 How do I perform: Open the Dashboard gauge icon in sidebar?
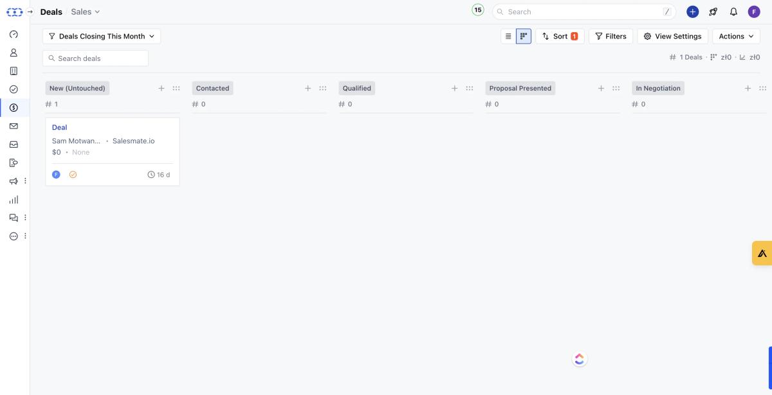14,35
